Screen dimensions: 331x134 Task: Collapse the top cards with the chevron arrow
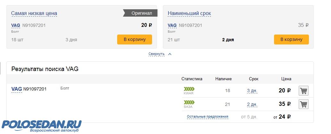(x=170, y=54)
